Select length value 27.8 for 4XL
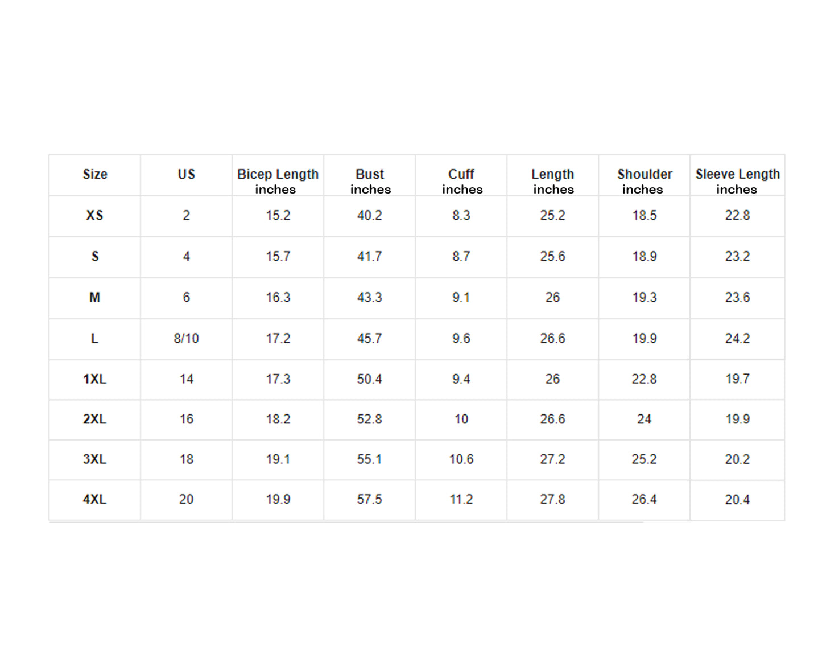The height and width of the screenshot is (658, 822). click(553, 500)
